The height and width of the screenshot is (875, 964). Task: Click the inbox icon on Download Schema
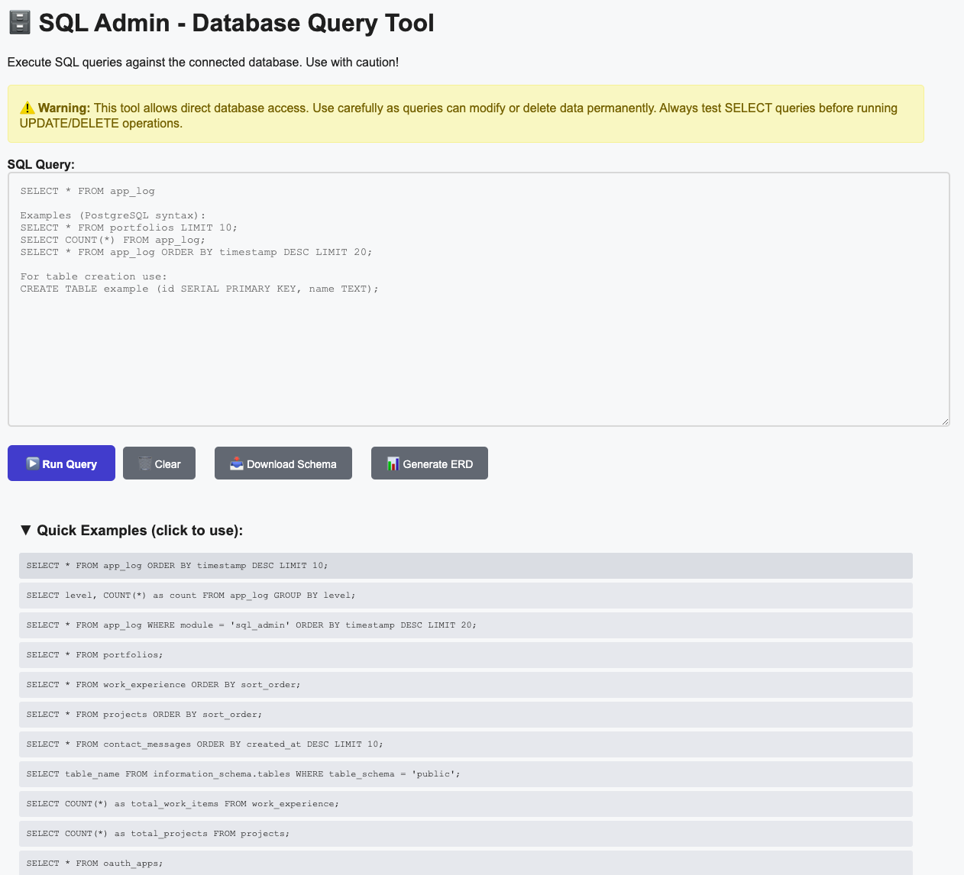[x=237, y=463]
